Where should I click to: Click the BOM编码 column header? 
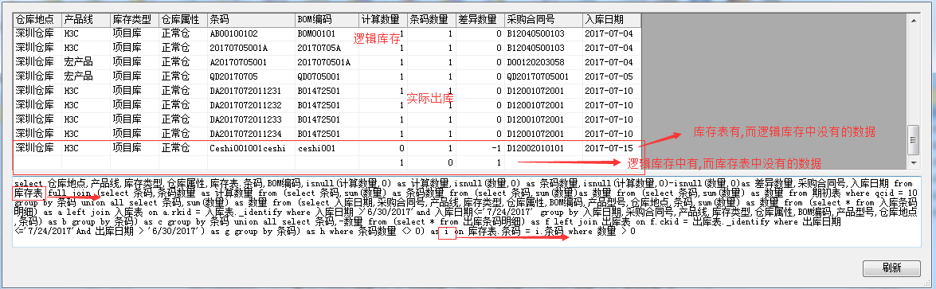coord(327,20)
